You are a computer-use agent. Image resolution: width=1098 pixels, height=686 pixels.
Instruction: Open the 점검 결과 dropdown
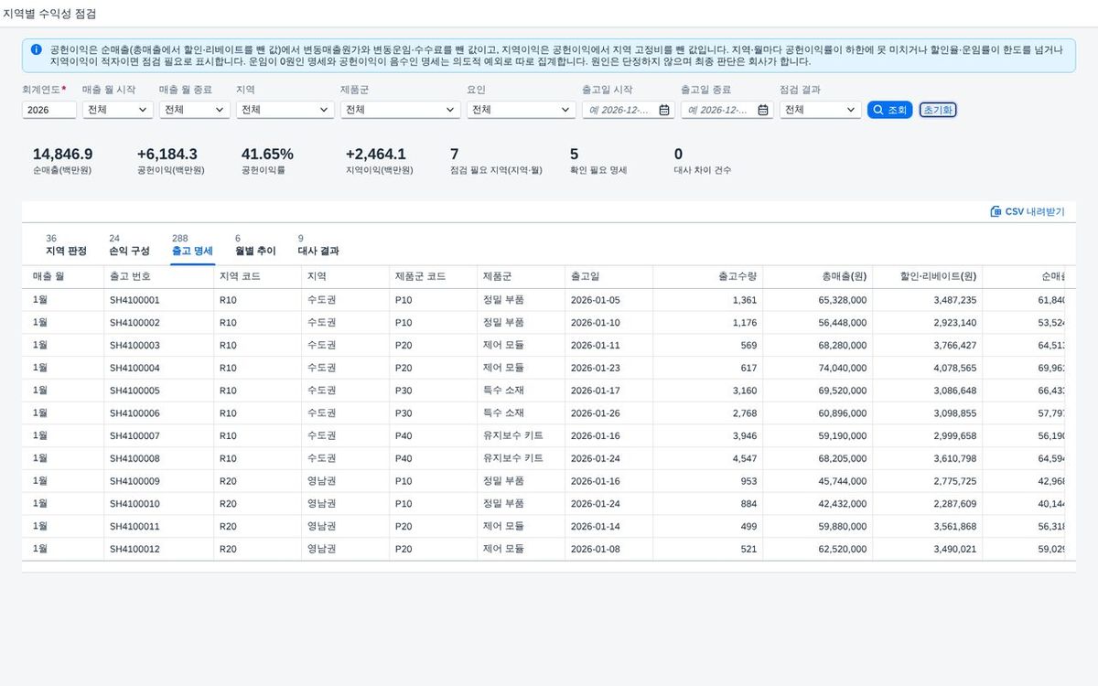820,110
